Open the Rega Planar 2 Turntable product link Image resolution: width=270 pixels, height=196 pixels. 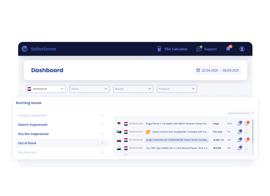(177, 123)
